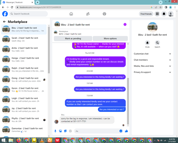Screen dimensions: 178x143
Task: Open the Marketplace listing $670 link
Action: coord(70,34)
